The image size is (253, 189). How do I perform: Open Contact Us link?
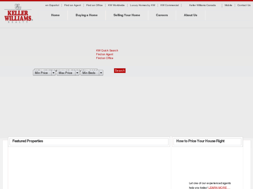244,5
